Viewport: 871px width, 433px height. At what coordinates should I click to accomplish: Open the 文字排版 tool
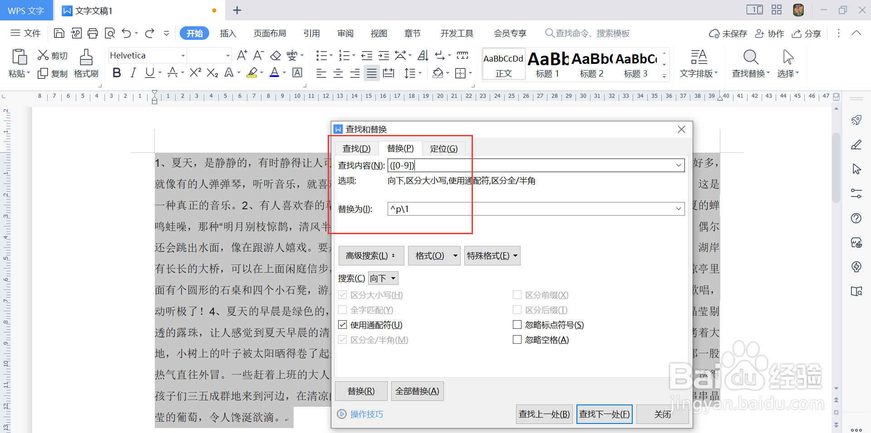tap(698, 63)
